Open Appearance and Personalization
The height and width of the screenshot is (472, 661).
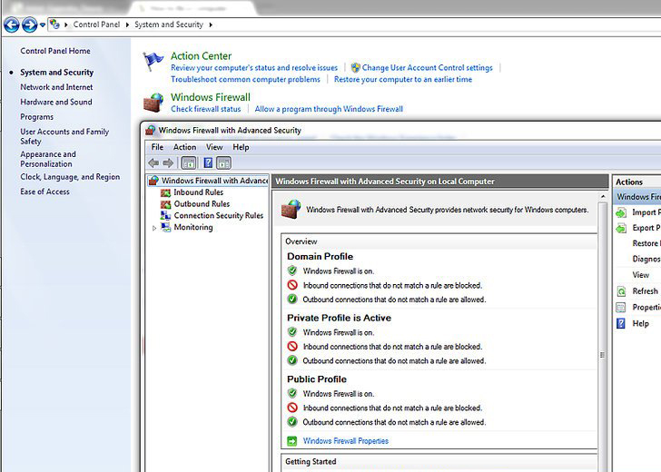pyautogui.click(x=48, y=160)
